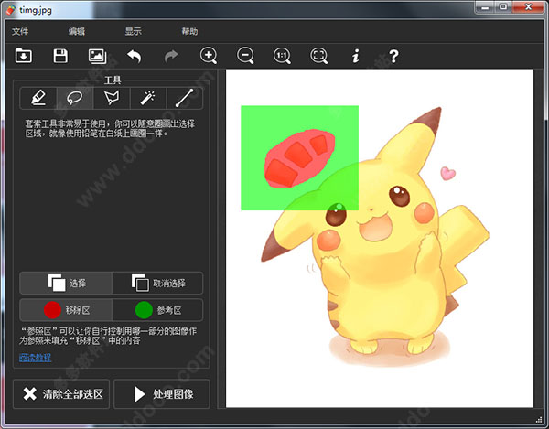549x429 pixels.
Task: Zoom out of the image
Action: coord(245,56)
